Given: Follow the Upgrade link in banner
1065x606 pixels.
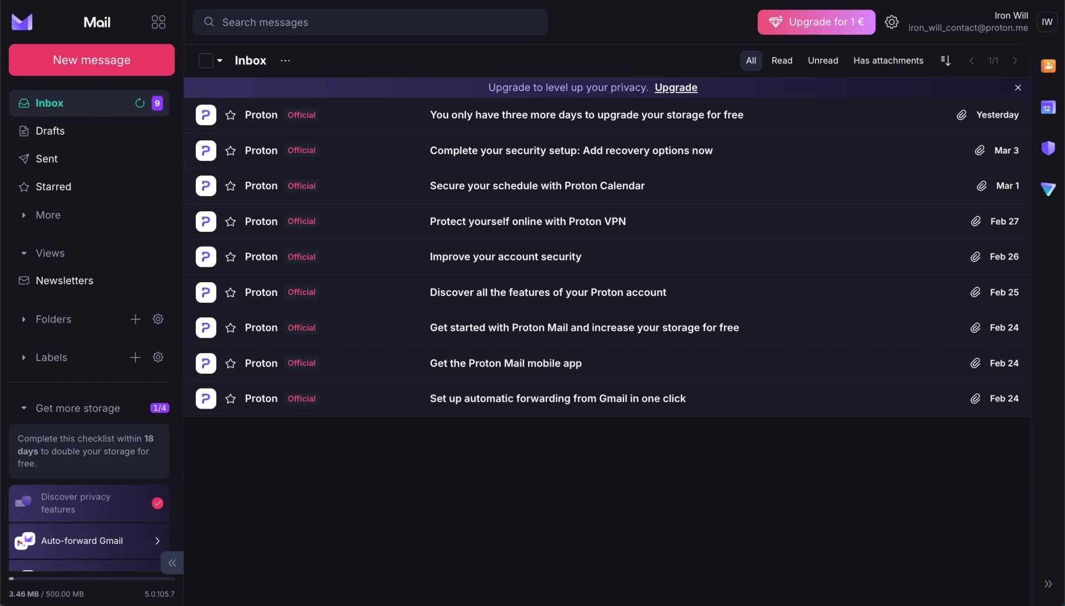Looking at the screenshot, I should [x=676, y=88].
